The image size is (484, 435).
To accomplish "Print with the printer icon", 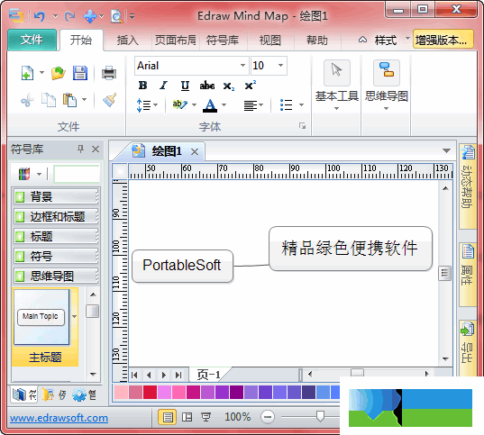I will (109, 73).
